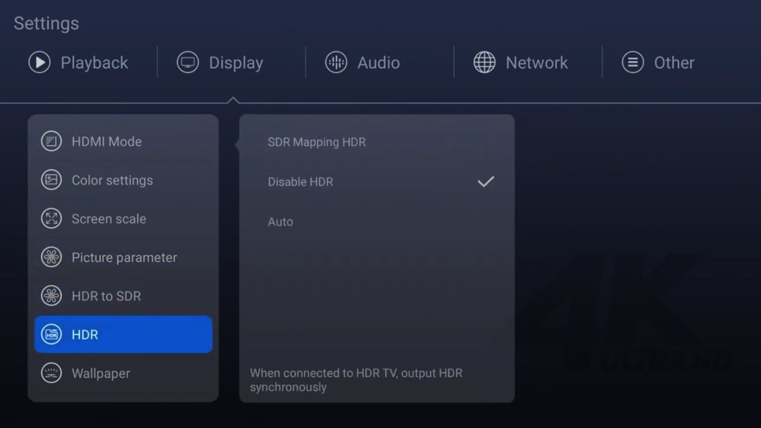Open the Other settings tab
Image resolution: width=761 pixels, height=428 pixels.
[x=658, y=62]
